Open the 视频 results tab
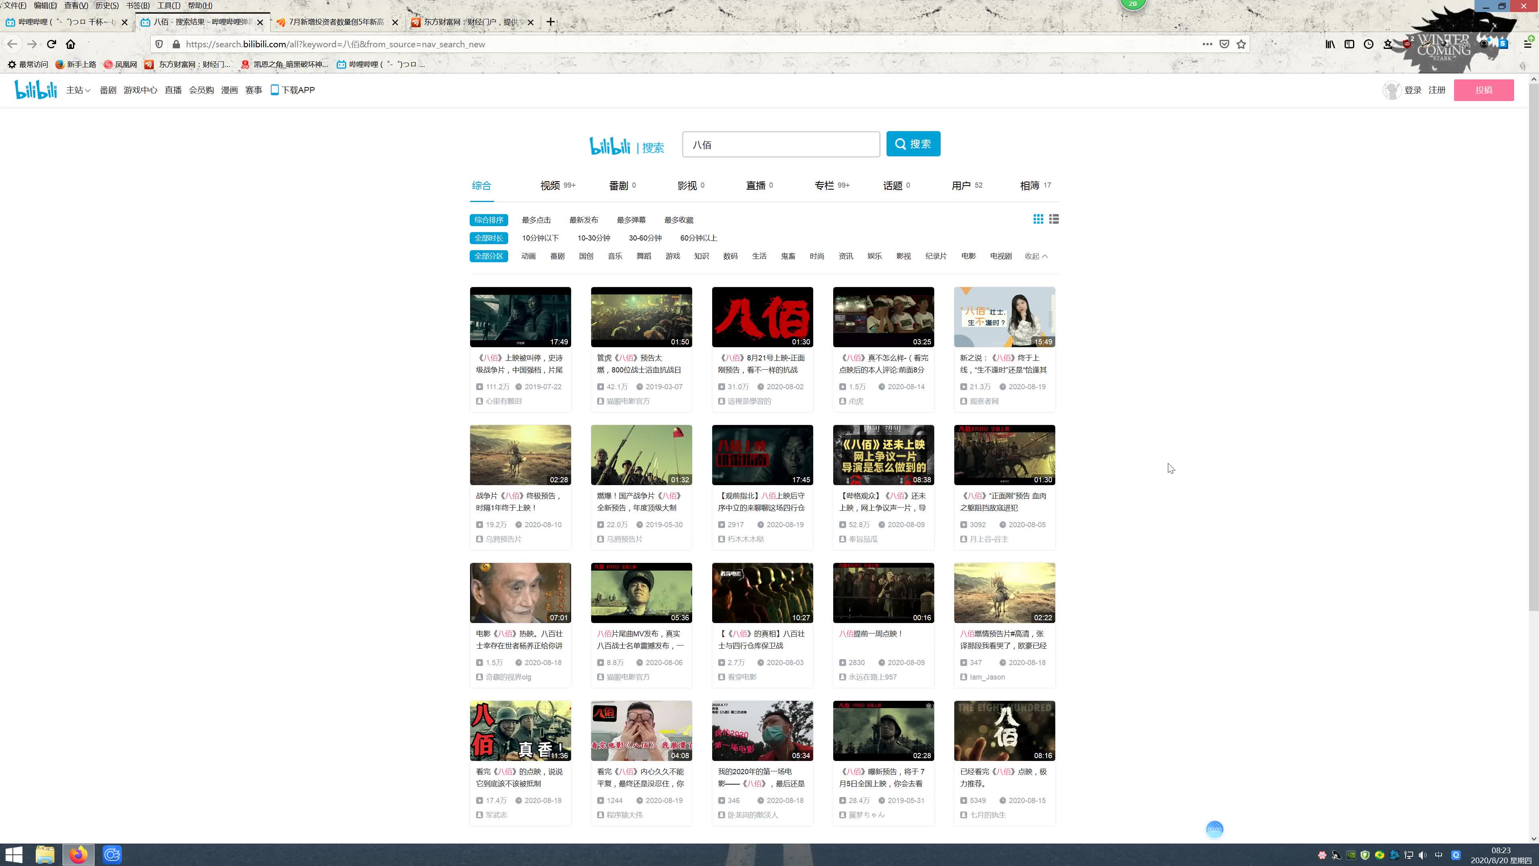The height and width of the screenshot is (866, 1539). (557, 185)
